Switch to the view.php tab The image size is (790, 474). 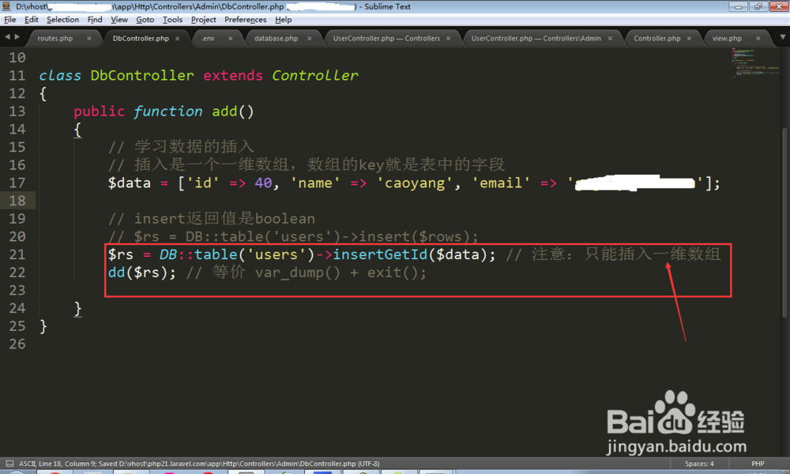pyautogui.click(x=727, y=38)
